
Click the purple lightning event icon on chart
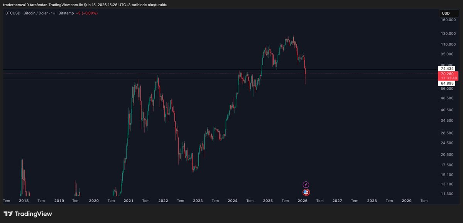306,184
